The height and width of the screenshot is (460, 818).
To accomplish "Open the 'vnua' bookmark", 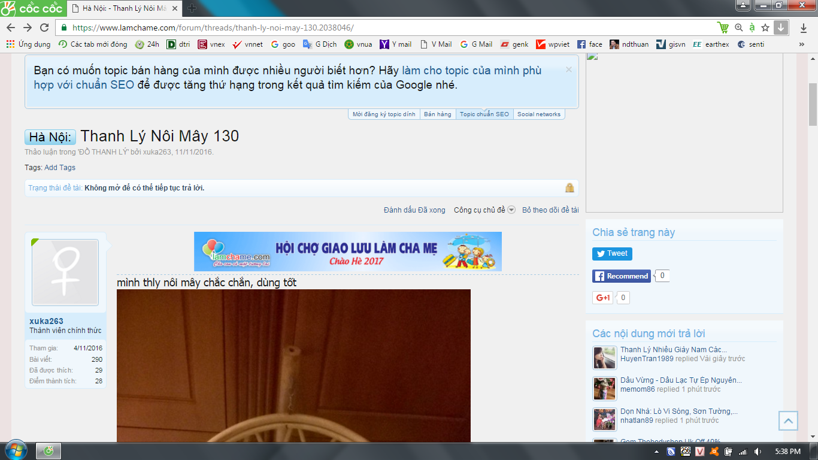I will click(358, 44).
